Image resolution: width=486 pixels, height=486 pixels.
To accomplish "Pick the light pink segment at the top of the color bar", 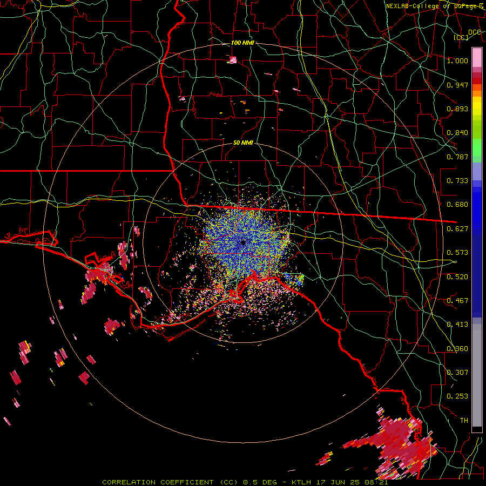I will (x=477, y=57).
